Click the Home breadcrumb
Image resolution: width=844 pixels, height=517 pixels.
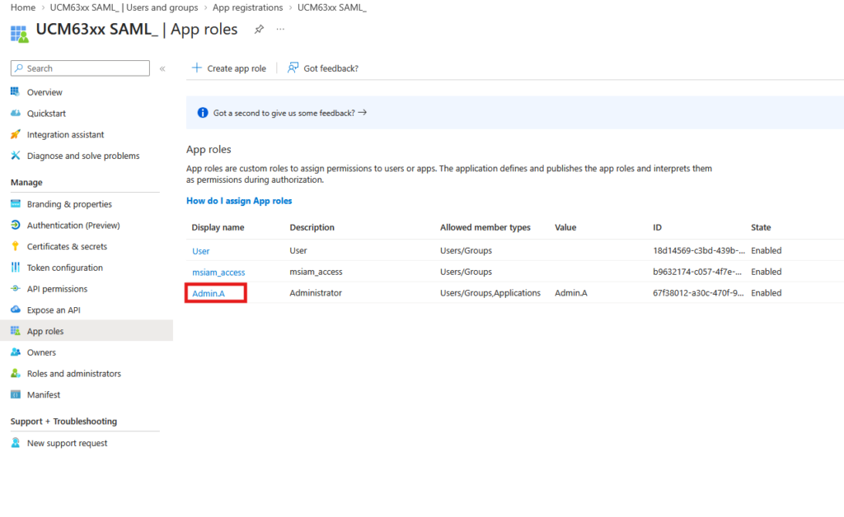22,7
